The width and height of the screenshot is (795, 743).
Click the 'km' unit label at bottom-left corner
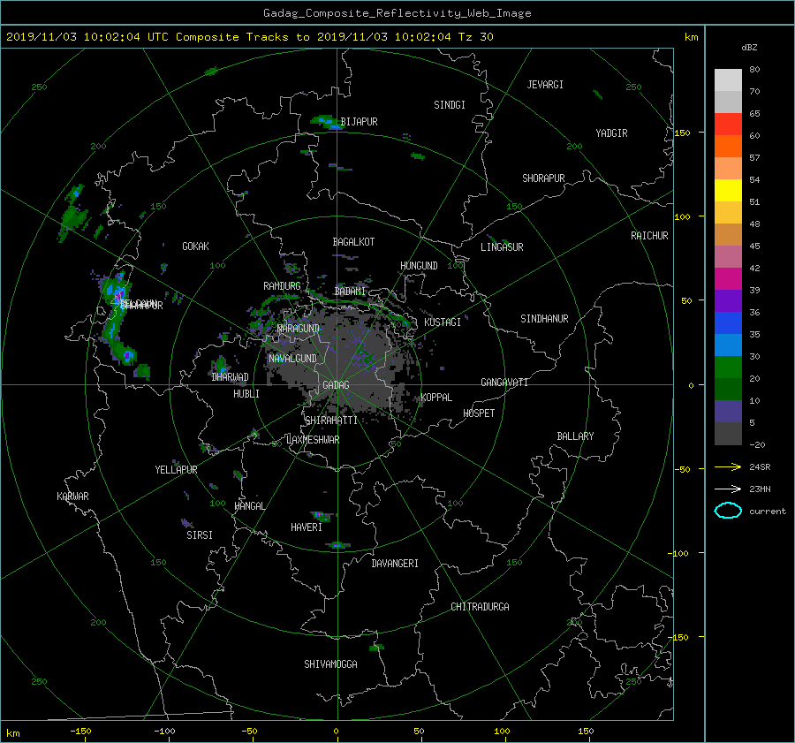[x=12, y=733]
